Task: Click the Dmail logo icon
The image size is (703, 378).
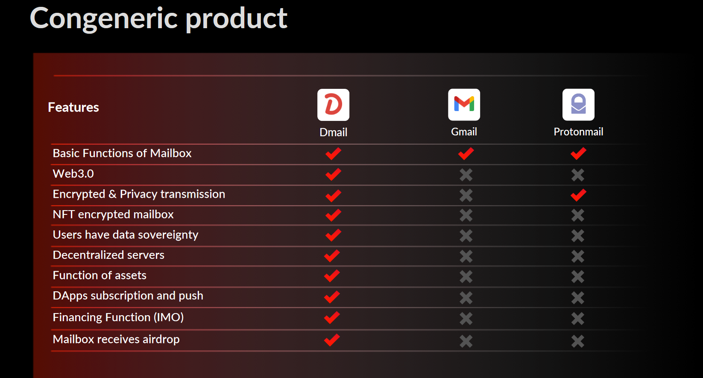Action: 333,105
